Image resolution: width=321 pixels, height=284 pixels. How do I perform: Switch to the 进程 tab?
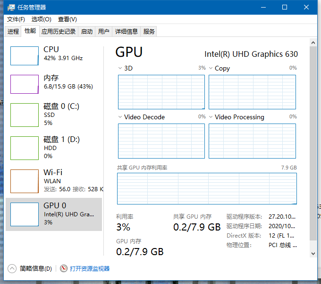tap(13, 32)
